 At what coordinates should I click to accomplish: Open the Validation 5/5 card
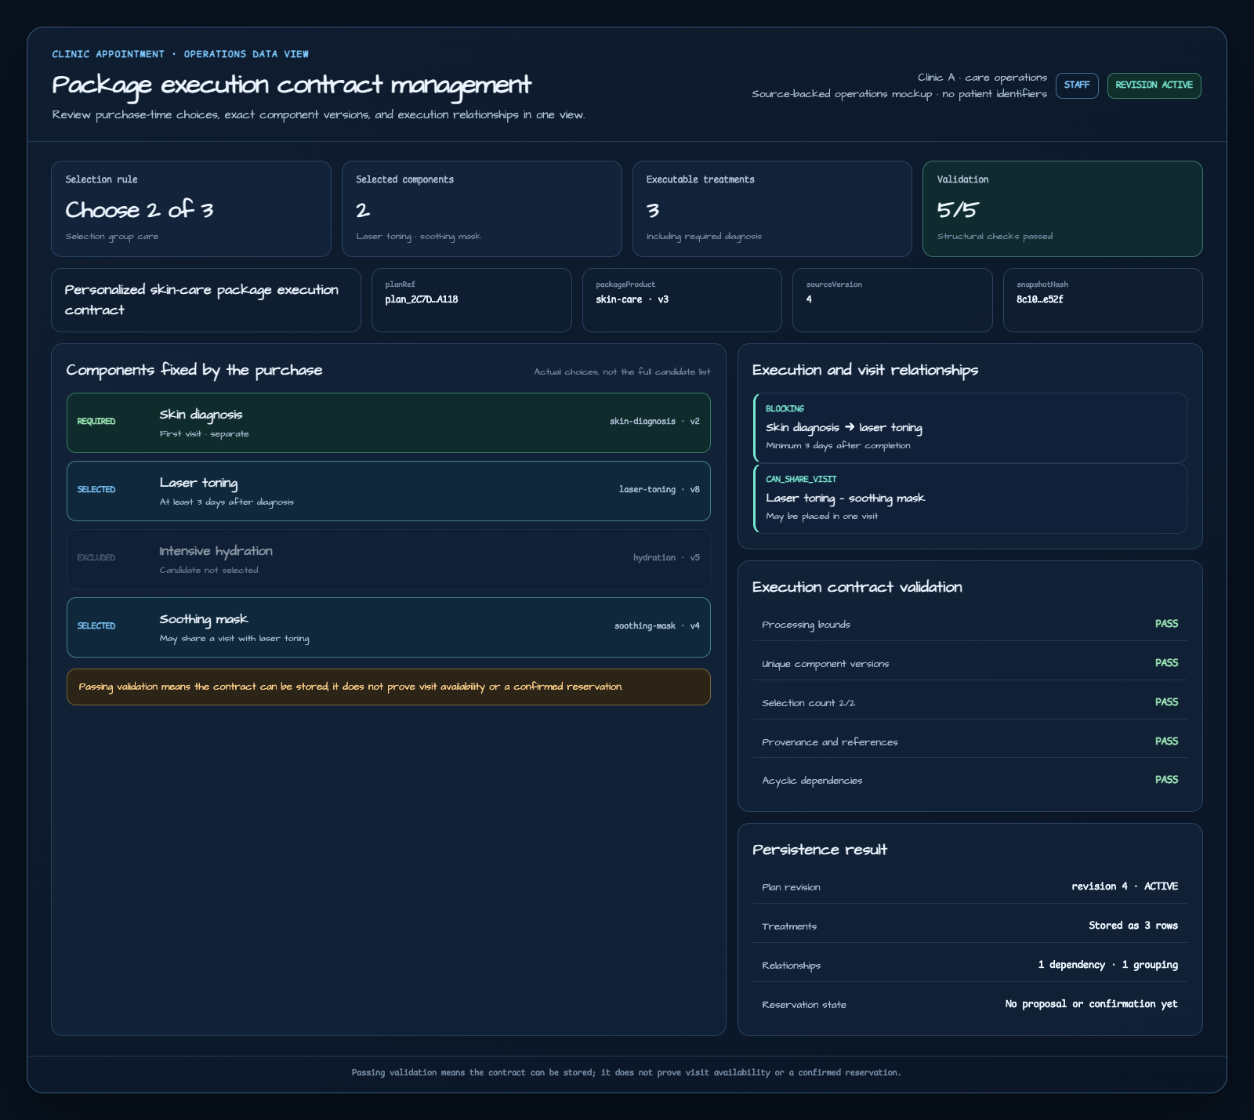coord(1063,208)
